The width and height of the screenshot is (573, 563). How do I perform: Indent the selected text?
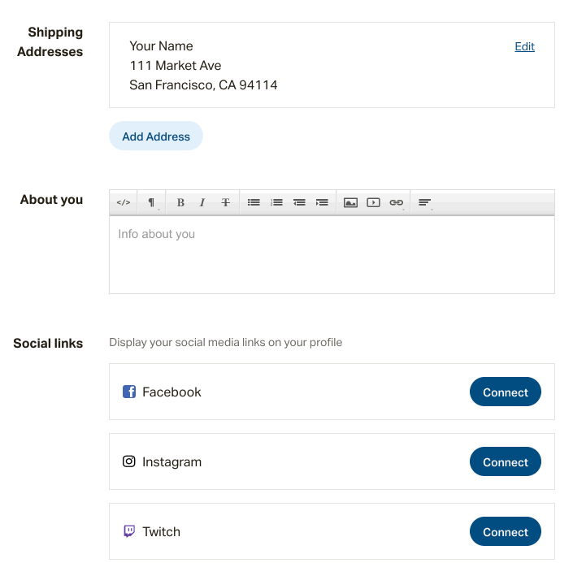[x=322, y=202]
